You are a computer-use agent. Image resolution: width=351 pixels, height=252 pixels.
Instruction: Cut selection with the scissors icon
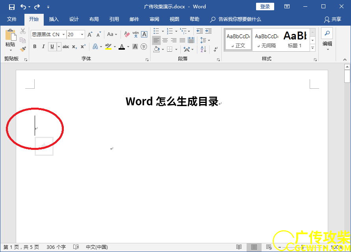tap(23, 31)
